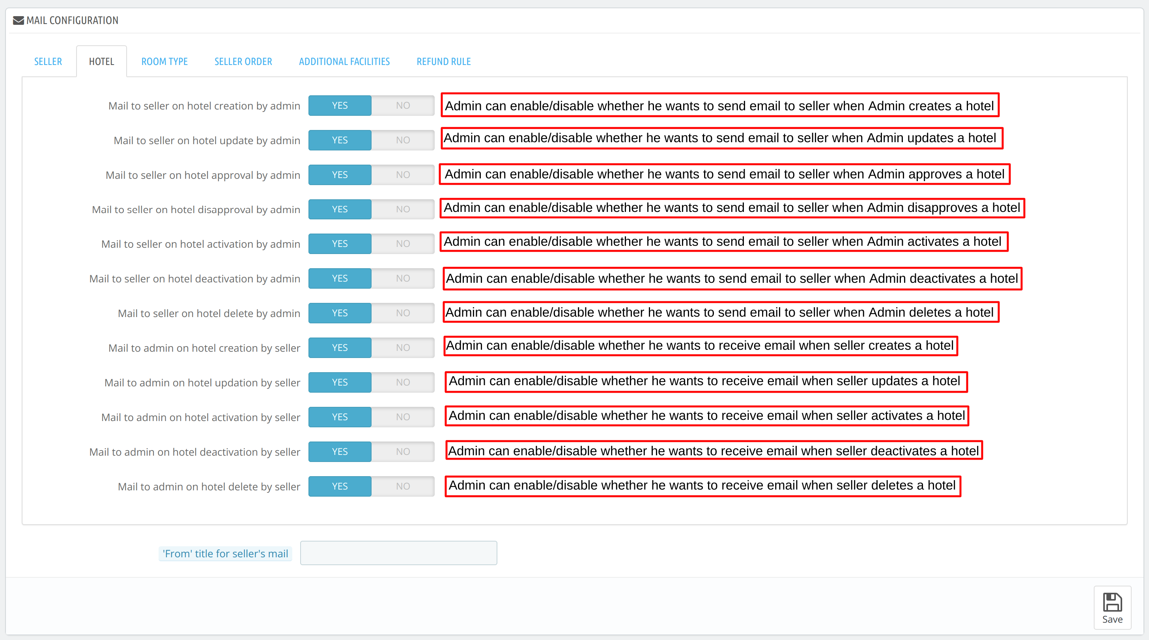The width and height of the screenshot is (1149, 640).
Task: Click REFUND RULE tab
Action: click(443, 61)
